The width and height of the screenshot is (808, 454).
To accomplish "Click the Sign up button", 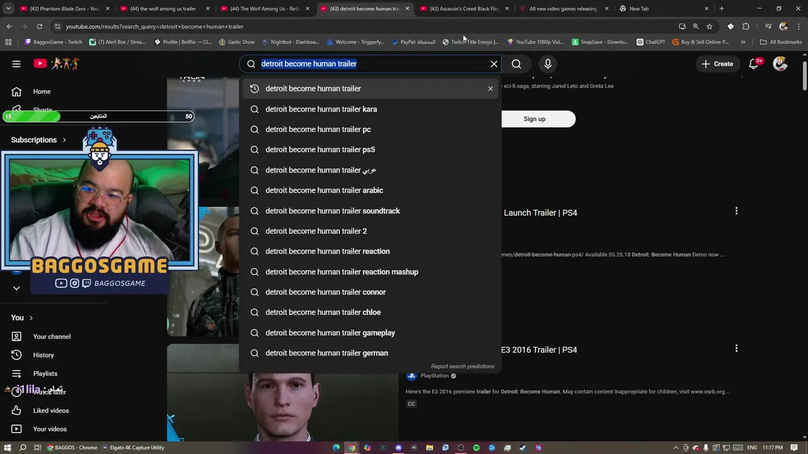I will 534,119.
